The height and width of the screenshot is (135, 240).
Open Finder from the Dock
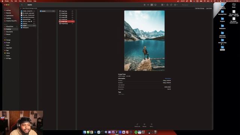click(84, 132)
